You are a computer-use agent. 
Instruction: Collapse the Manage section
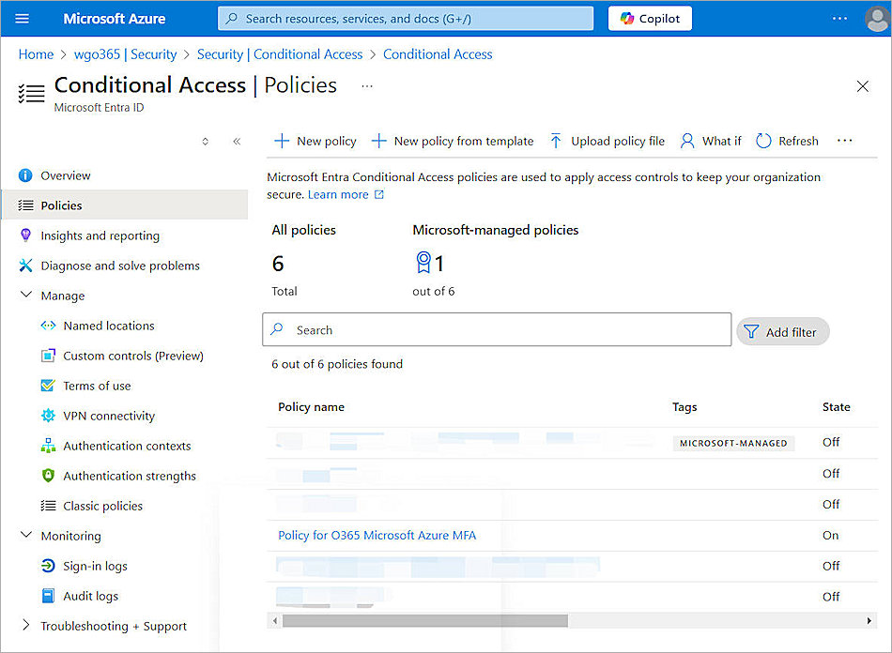[25, 296]
